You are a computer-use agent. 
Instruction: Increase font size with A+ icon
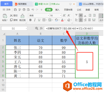pos(64,15)
